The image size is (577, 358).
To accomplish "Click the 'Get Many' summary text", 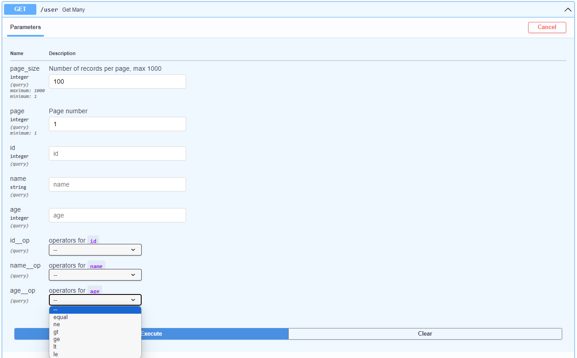I will 74,10.
